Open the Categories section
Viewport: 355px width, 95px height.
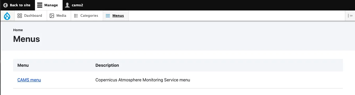[87, 16]
